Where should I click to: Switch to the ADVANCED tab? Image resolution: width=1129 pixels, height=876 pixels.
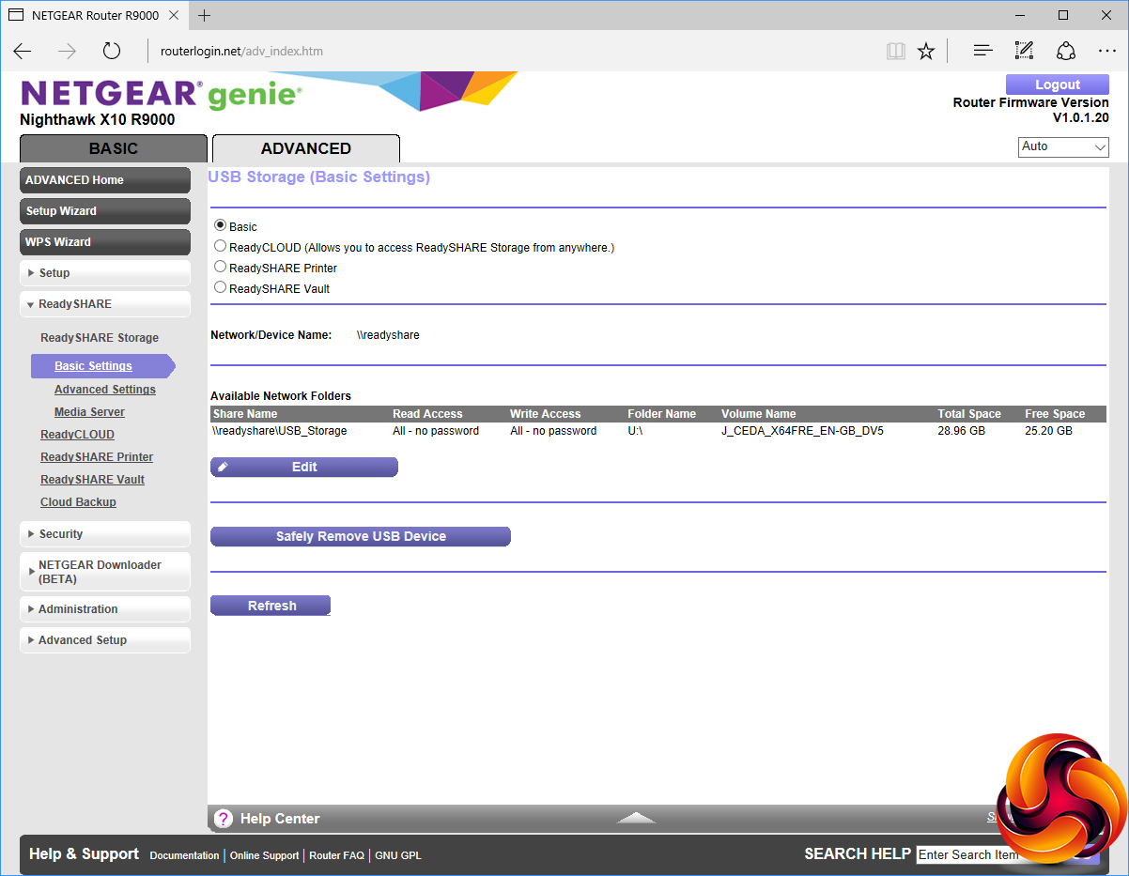306,148
